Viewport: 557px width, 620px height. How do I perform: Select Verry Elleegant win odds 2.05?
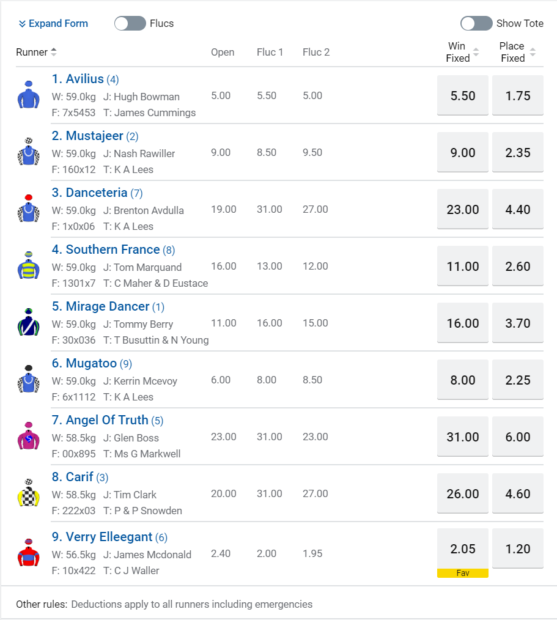[463, 549]
